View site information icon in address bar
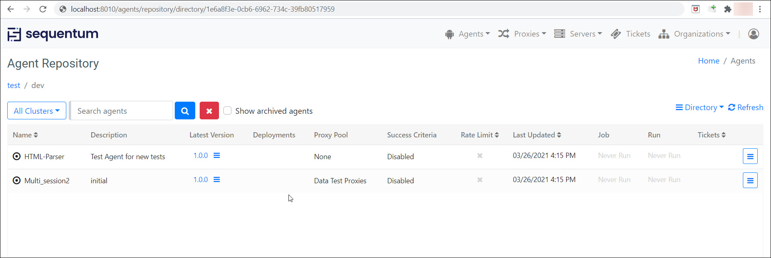The height and width of the screenshot is (258, 771). [x=63, y=9]
